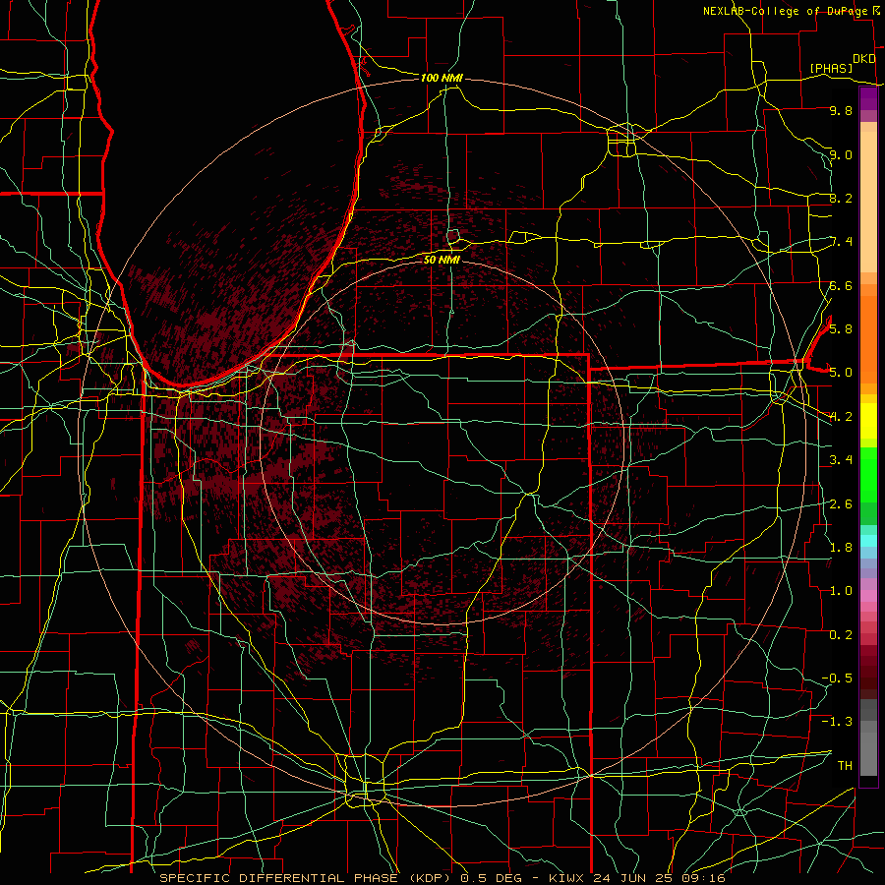The image size is (885, 885).
Task: Click the 7.4 legend value
Action: (841, 242)
